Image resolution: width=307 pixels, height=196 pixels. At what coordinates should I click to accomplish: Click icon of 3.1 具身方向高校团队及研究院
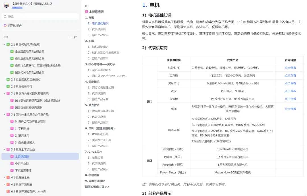pyautogui.click(x=8, y=93)
